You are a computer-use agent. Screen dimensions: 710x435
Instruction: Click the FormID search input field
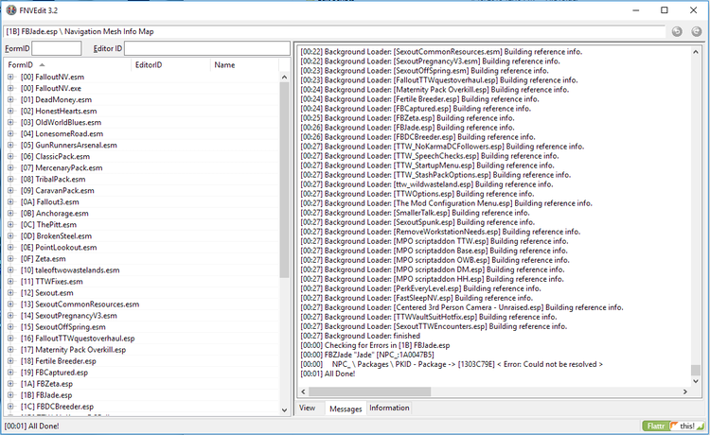coord(57,48)
